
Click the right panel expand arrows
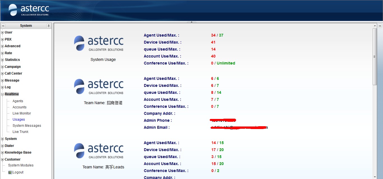click(x=380, y=26)
